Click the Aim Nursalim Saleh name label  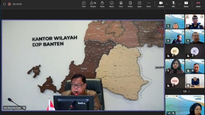click(12, 108)
